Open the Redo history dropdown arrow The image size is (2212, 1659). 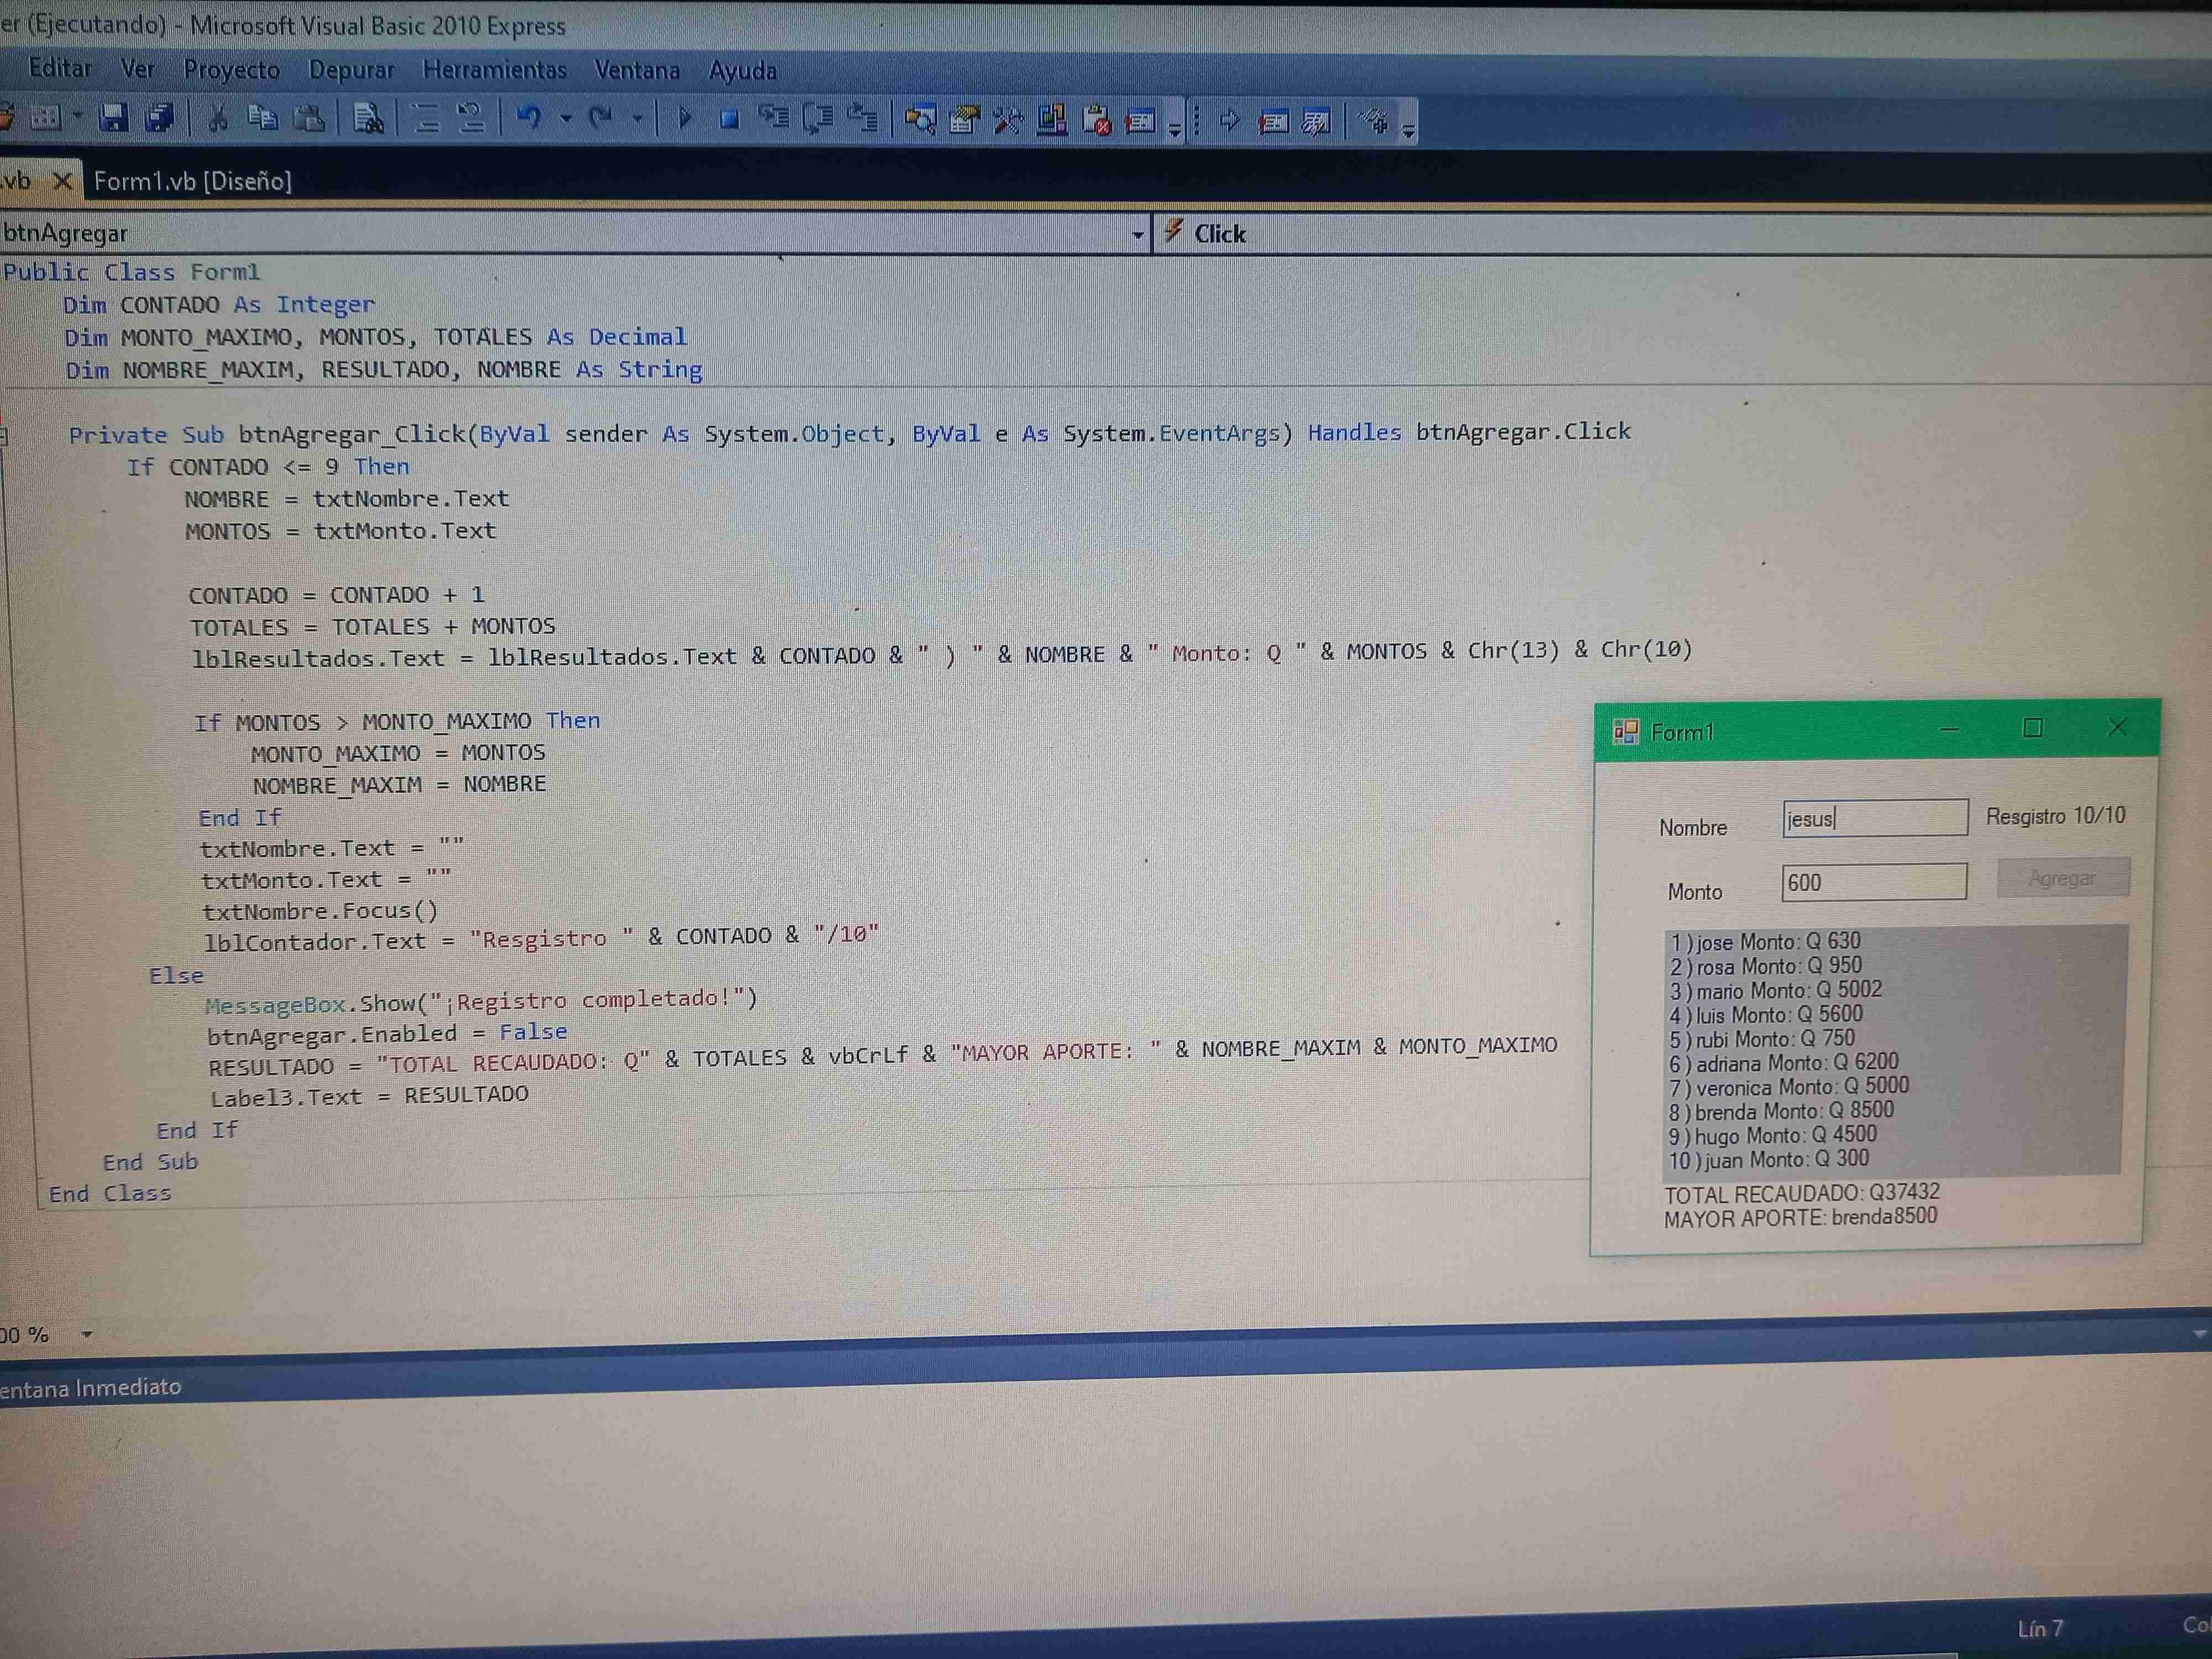point(637,119)
